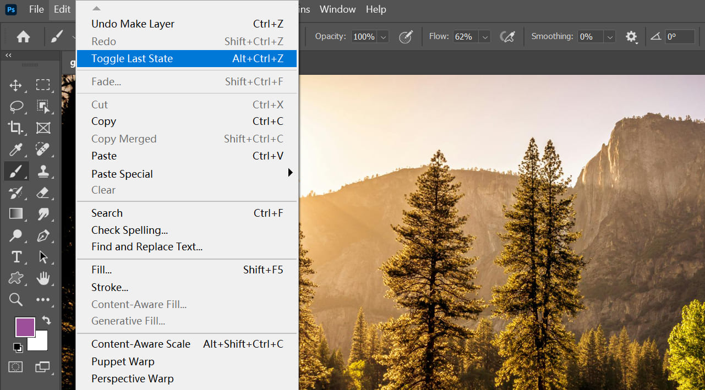Enable airbrush mode next to Opacity
705x390 pixels.
click(x=406, y=36)
